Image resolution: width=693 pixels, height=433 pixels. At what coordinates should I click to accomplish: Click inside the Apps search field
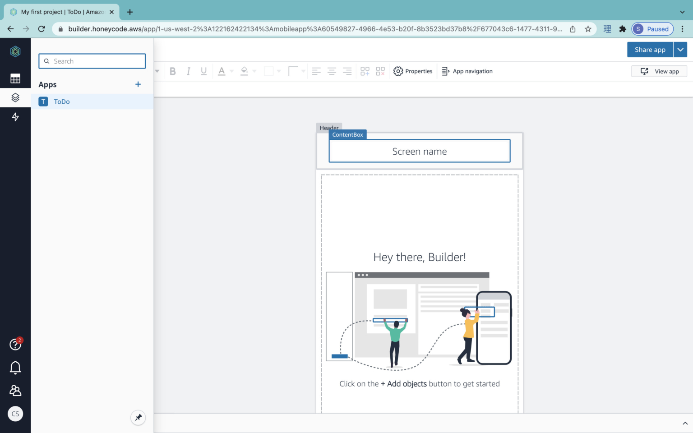(x=92, y=61)
